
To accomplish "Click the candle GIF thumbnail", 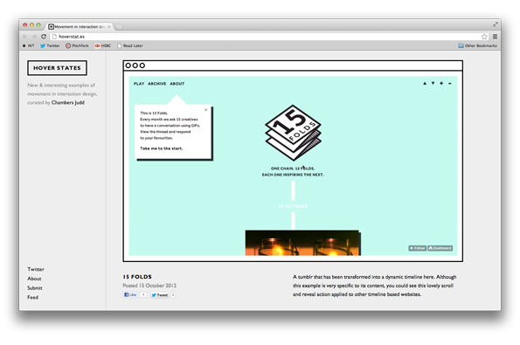I will point(303,243).
